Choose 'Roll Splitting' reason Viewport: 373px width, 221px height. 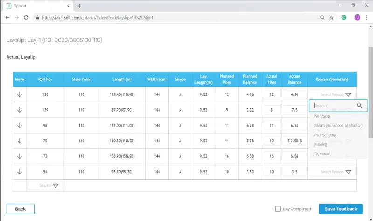coord(325,135)
